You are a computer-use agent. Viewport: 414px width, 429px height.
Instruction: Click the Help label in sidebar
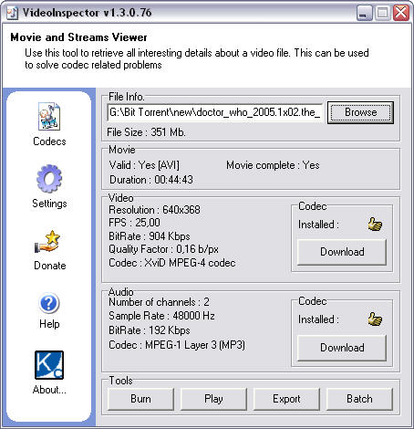pyautogui.click(x=49, y=324)
